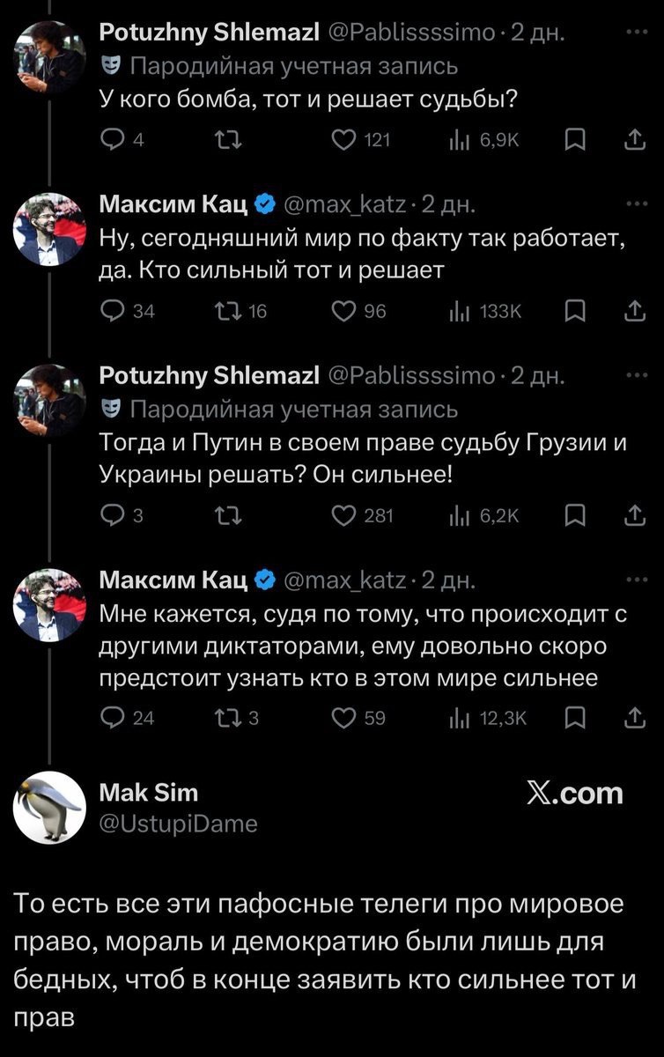Share the tweet about Путин and Грузии
The width and height of the screenshot is (664, 1057).
pos(632,516)
